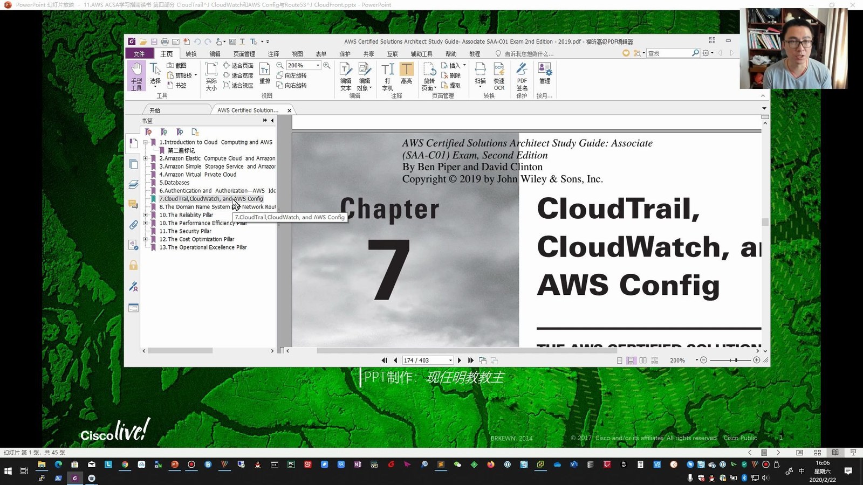The image size is (863, 485).
Task: Click the ribbon zoom out magnifier
Action: (280, 65)
